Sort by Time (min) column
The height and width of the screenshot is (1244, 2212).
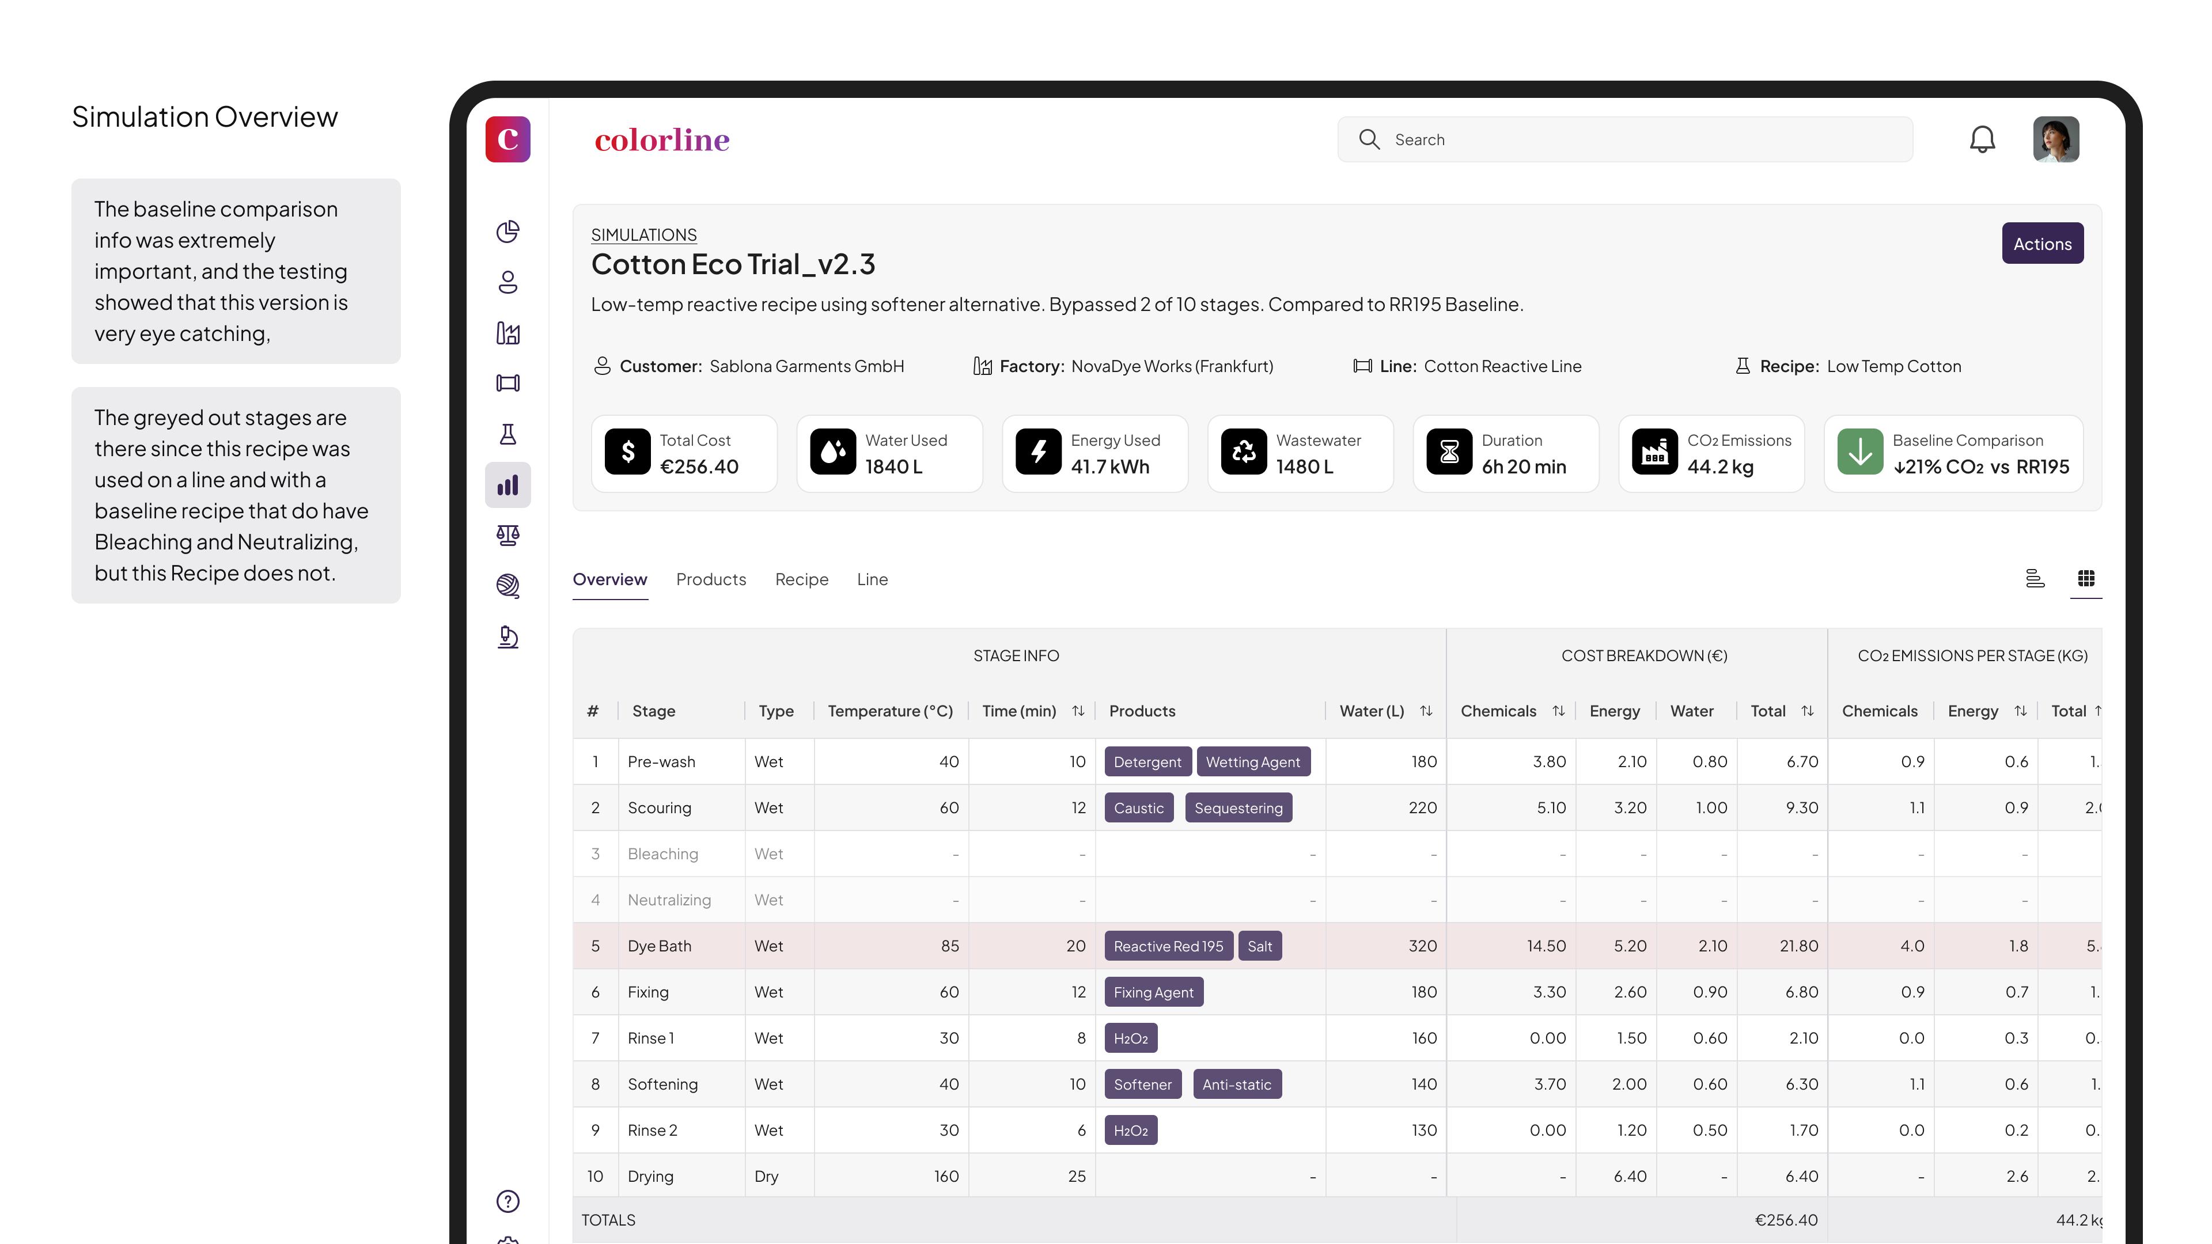1078,711
